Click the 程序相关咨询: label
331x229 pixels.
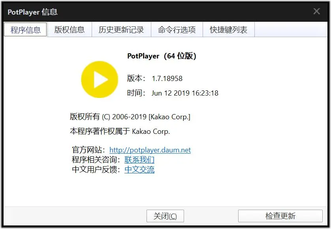96,160
